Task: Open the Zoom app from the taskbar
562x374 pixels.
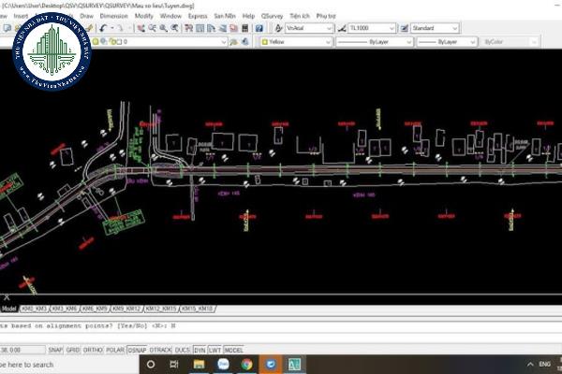Action: [x=222, y=364]
